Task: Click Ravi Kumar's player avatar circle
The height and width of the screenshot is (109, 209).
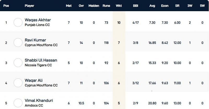Action: click(18, 43)
